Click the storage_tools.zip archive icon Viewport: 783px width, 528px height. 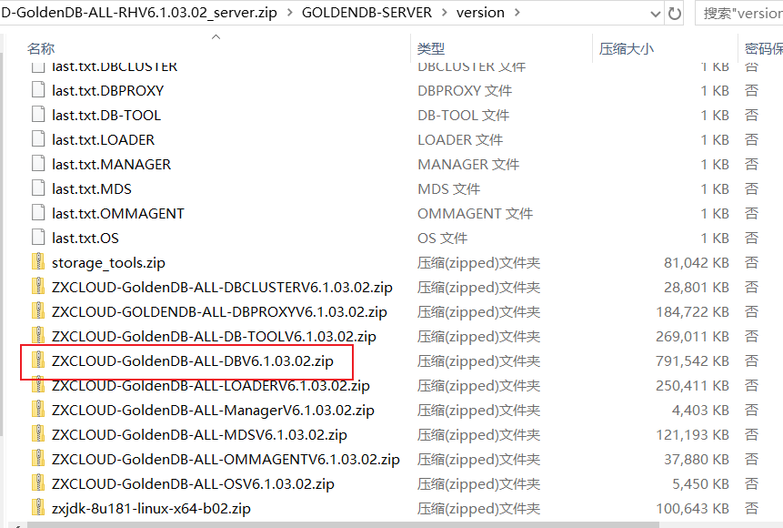tap(38, 261)
